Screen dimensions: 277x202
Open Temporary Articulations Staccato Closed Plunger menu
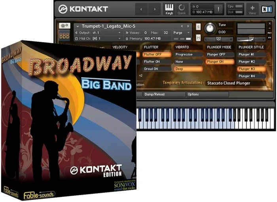[236, 83]
